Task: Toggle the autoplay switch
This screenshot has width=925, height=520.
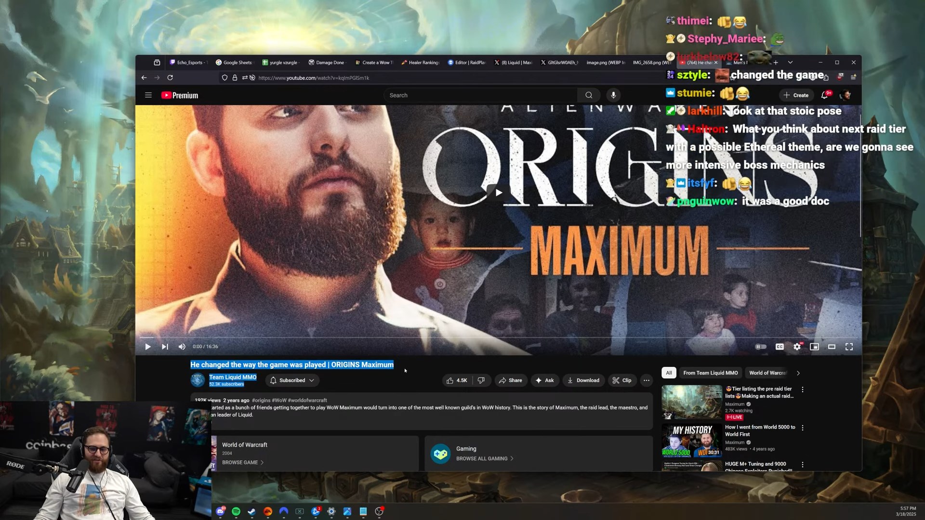Action: point(761,347)
